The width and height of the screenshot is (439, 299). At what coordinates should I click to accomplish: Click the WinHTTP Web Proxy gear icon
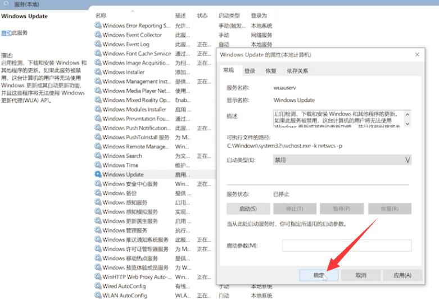(x=98, y=277)
